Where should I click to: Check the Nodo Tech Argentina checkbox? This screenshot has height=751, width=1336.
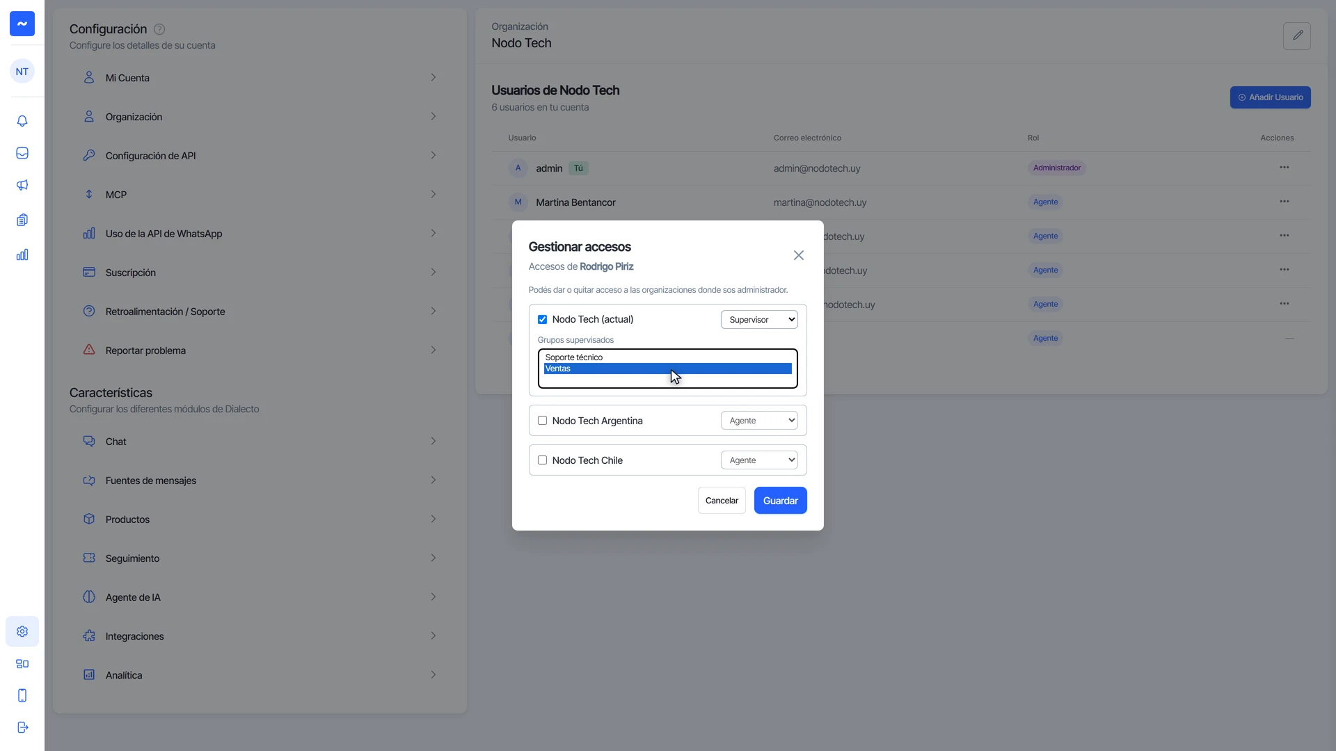[542, 421]
